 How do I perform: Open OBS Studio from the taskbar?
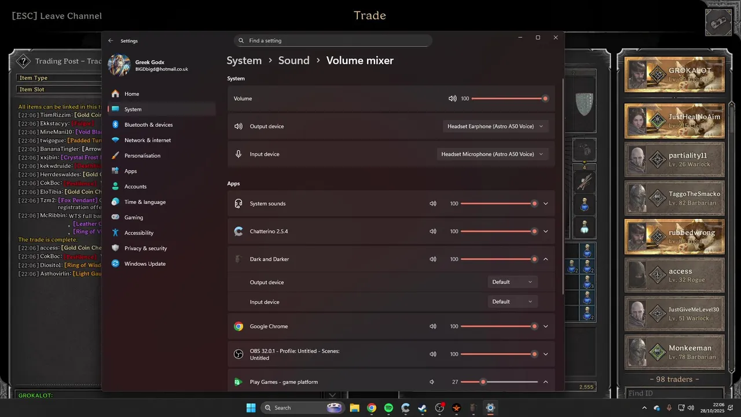click(439, 408)
